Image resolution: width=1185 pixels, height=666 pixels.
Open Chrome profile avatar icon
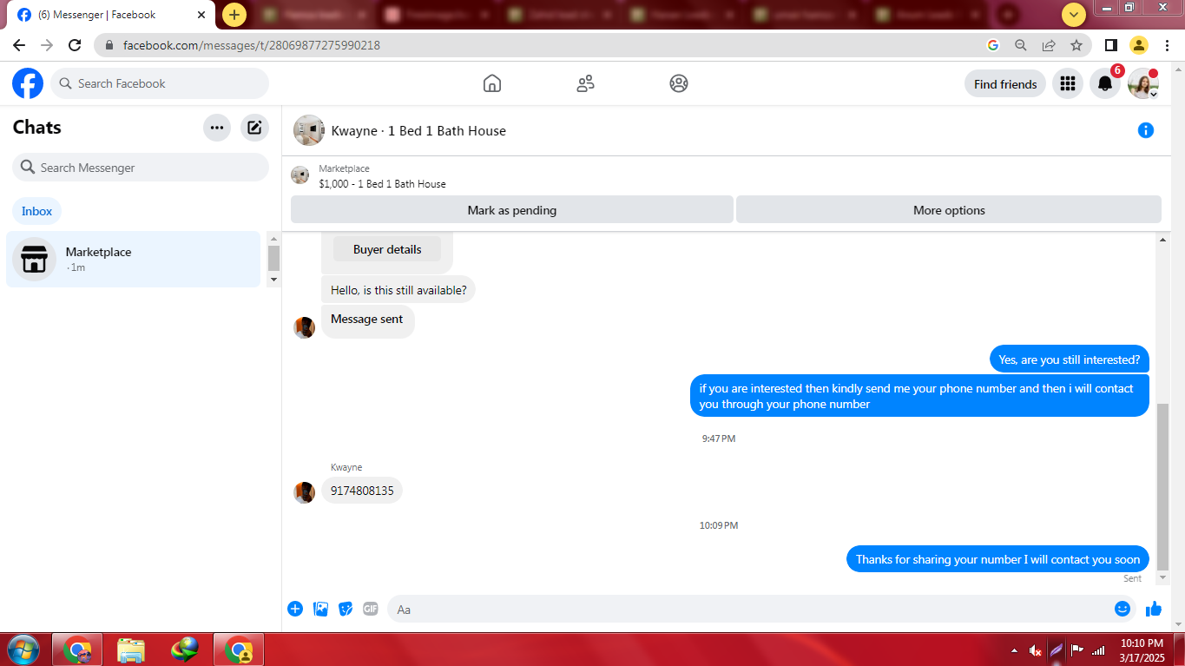[1138, 45]
